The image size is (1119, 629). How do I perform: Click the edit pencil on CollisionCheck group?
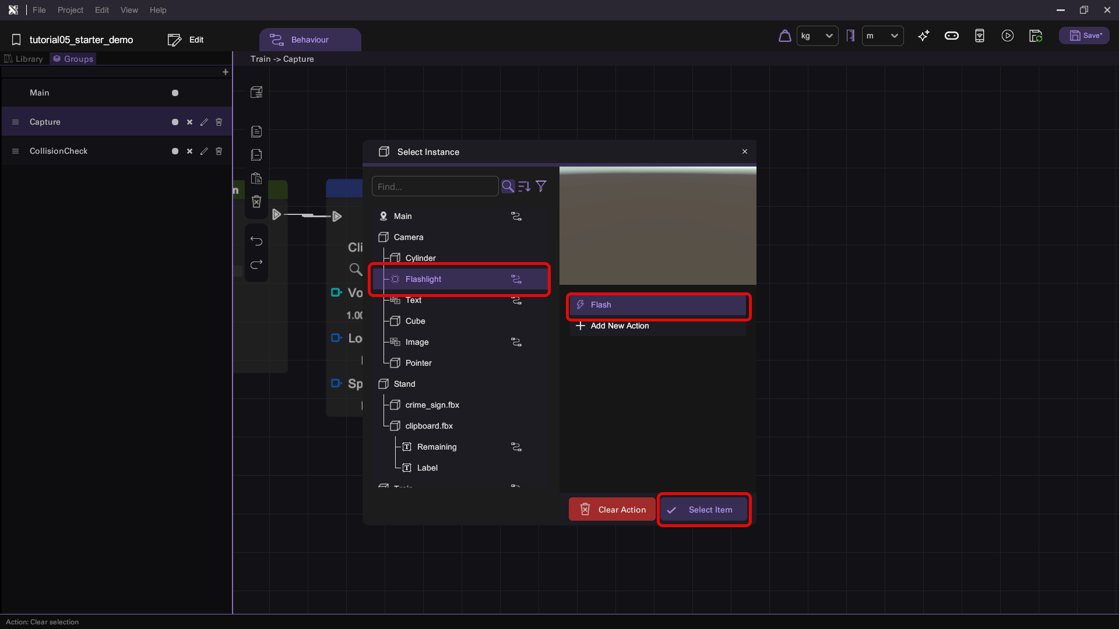click(x=204, y=151)
